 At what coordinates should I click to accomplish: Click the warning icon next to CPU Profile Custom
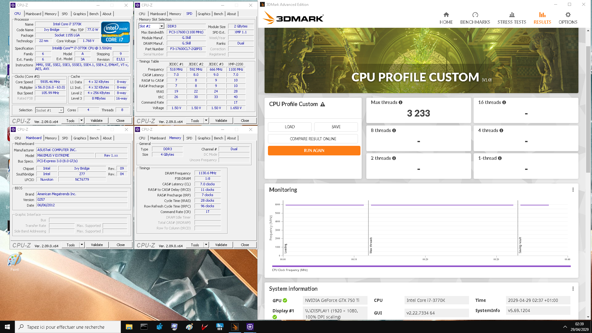(x=323, y=104)
